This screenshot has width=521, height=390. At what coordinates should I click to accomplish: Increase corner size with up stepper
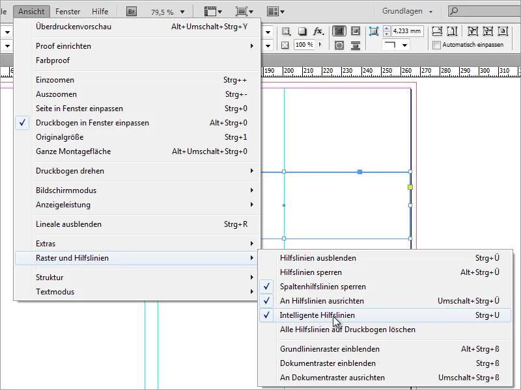point(386,29)
